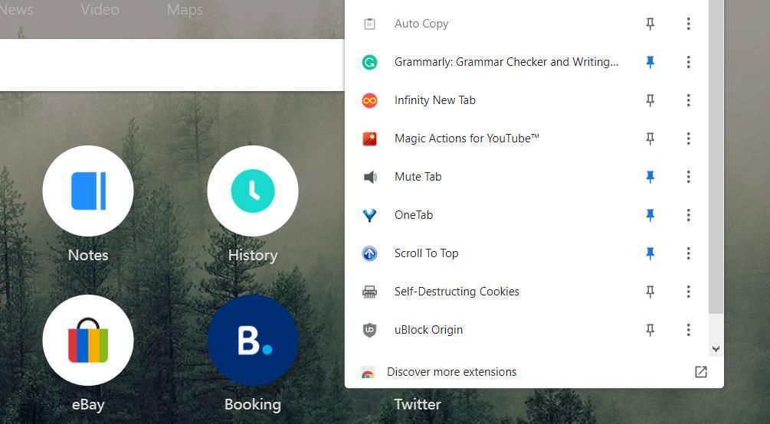770x424 pixels.
Task: Click the Magic Actions for YouTube icon
Action: [x=369, y=139]
